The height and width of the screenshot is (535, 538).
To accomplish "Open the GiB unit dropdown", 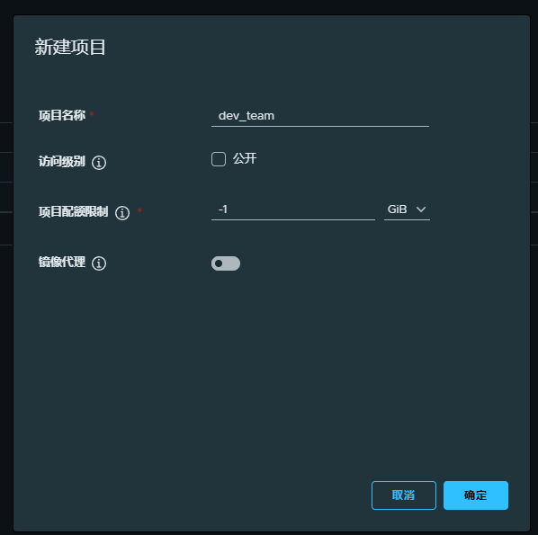I will (407, 210).
